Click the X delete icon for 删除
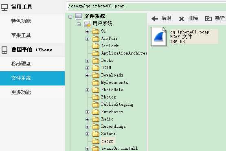This screenshot has width=226, height=151. pyautogui.click(x=182, y=19)
